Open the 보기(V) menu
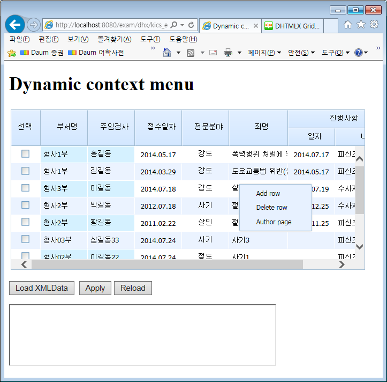Image resolution: width=387 pixels, height=382 pixels. 78,39
